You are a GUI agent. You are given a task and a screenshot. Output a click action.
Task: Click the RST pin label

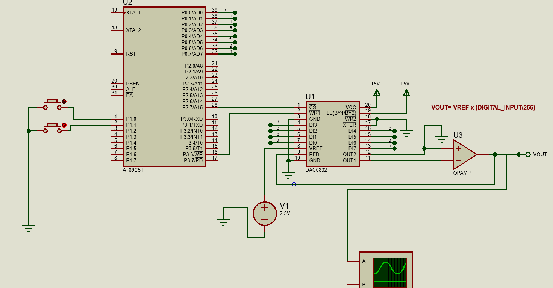point(131,54)
